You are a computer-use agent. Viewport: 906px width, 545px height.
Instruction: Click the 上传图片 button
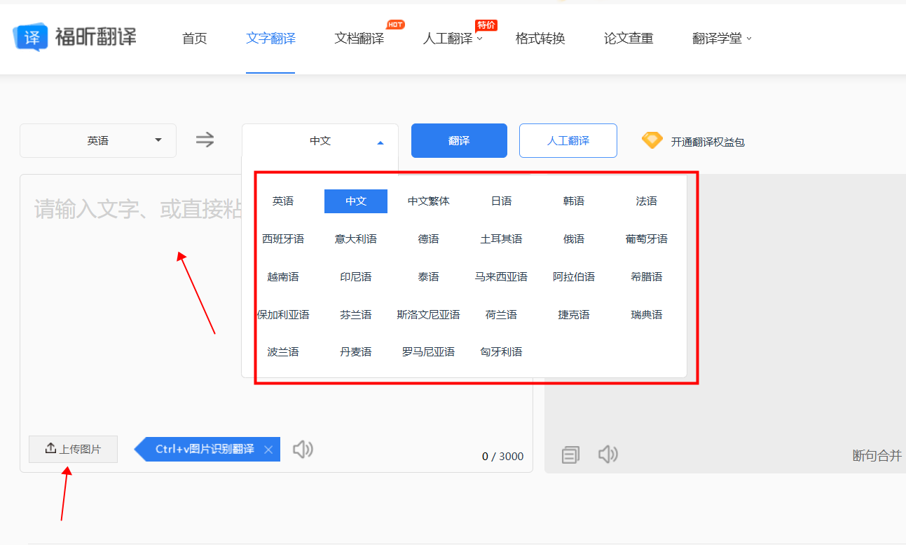coord(73,449)
